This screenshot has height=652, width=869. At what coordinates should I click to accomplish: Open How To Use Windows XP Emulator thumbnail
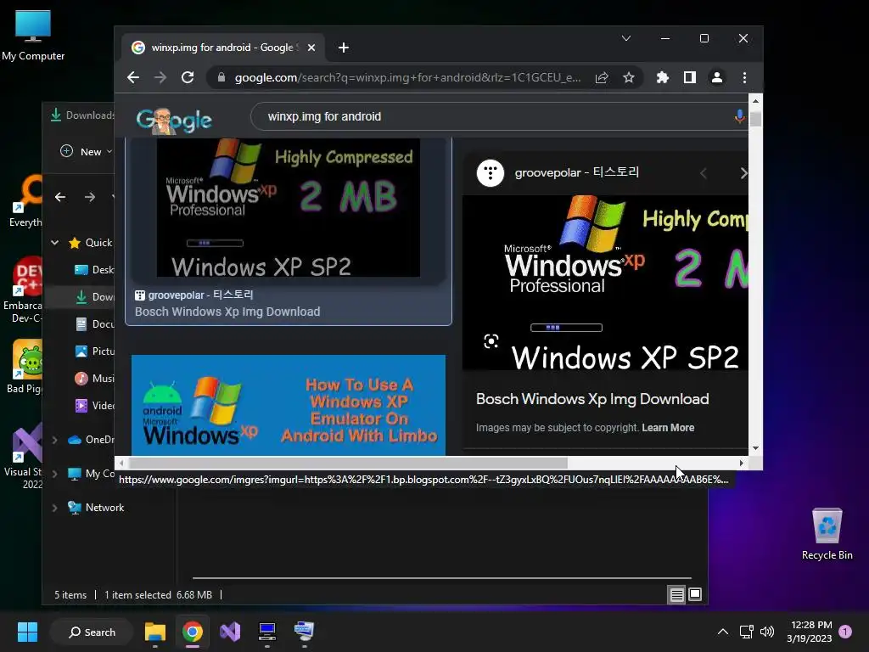[x=289, y=405]
